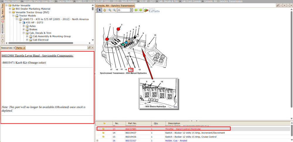Expand Cab Assembly & Mounting Group node
This screenshot has height=142, width=293.
(x=27, y=36)
